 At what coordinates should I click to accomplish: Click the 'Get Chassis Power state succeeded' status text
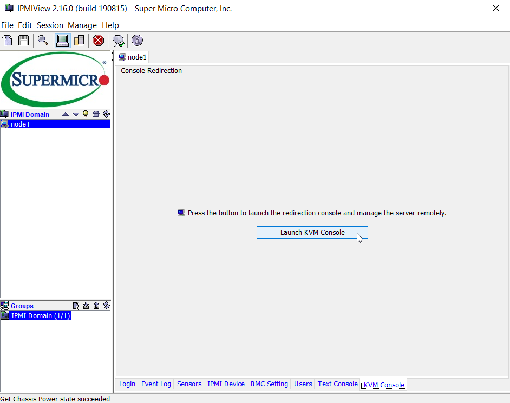(x=55, y=399)
